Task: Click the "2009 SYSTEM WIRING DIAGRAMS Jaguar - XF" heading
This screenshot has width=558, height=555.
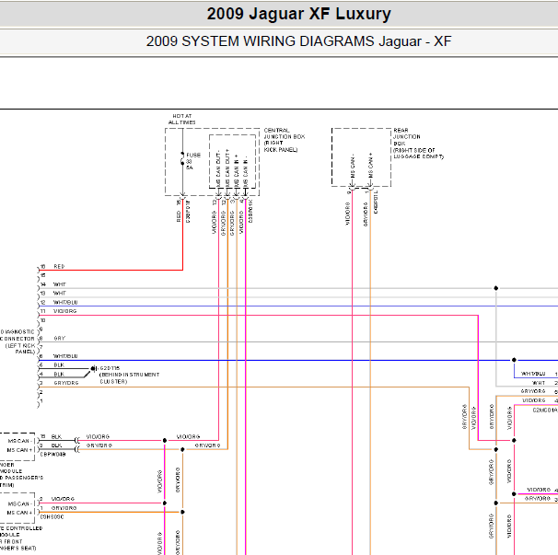Action: coord(298,41)
